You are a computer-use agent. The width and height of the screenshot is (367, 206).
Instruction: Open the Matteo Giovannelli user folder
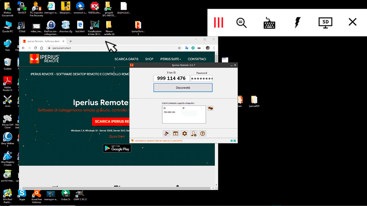(7, 9)
